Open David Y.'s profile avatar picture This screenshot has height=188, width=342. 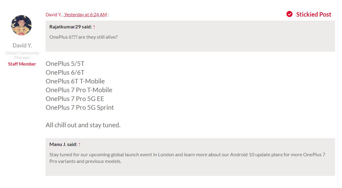point(21,25)
